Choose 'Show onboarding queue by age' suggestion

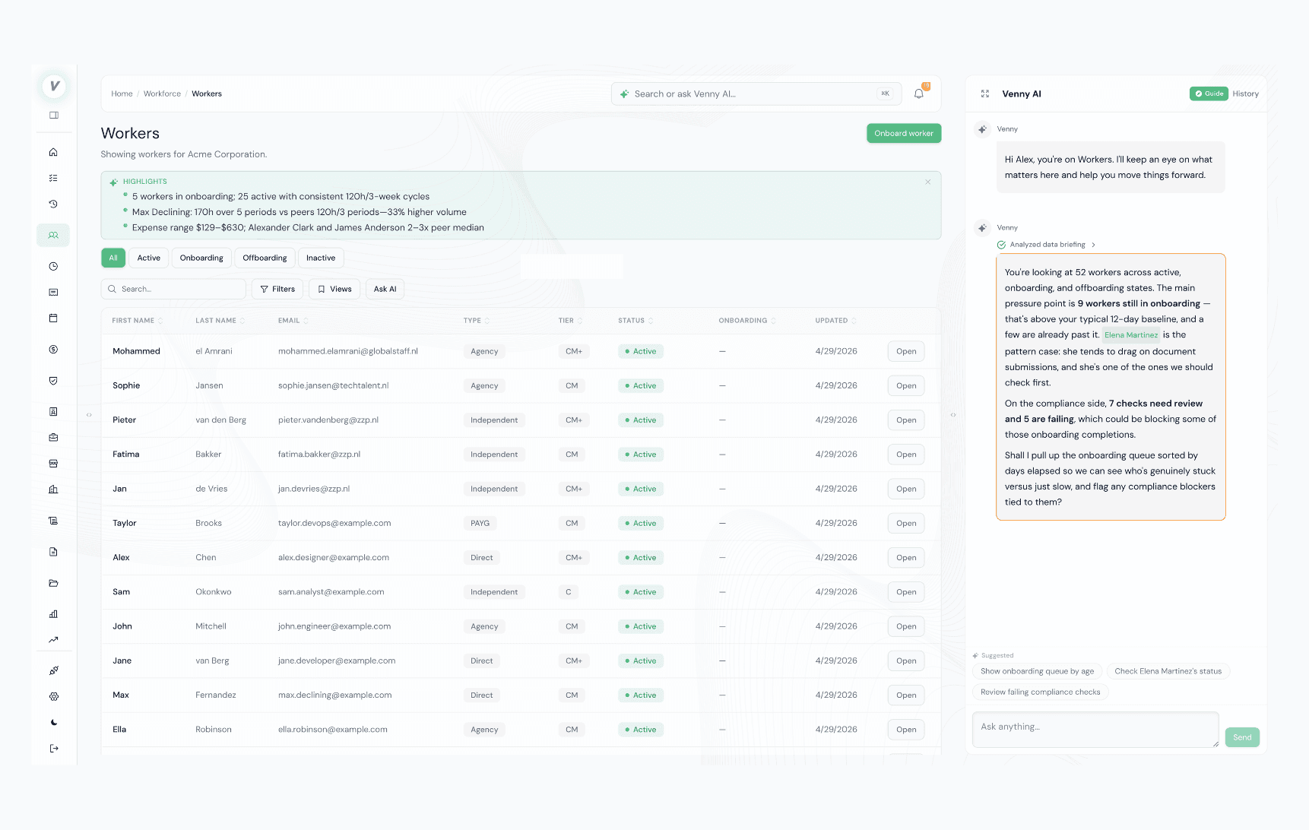point(1037,671)
